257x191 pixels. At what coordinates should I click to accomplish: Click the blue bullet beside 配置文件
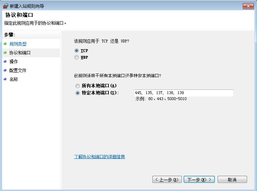pos(5,70)
